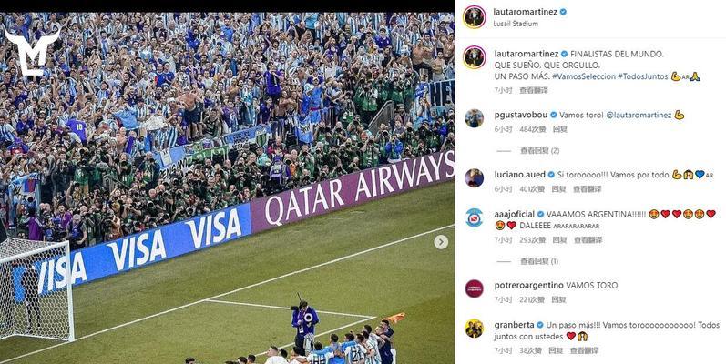726x364 pixels.
Task: Go to next photo with carousel arrow
Action: (x=441, y=242)
